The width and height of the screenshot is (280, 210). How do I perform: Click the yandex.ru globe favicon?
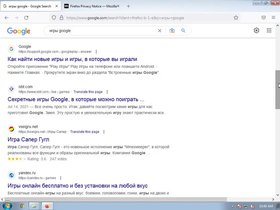click(11, 175)
